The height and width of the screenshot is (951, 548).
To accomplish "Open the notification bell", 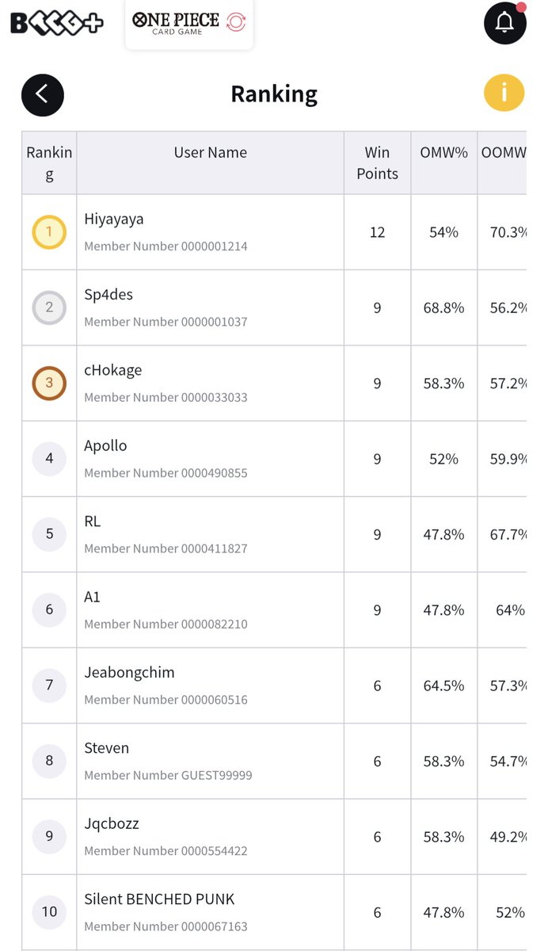I will tap(504, 23).
